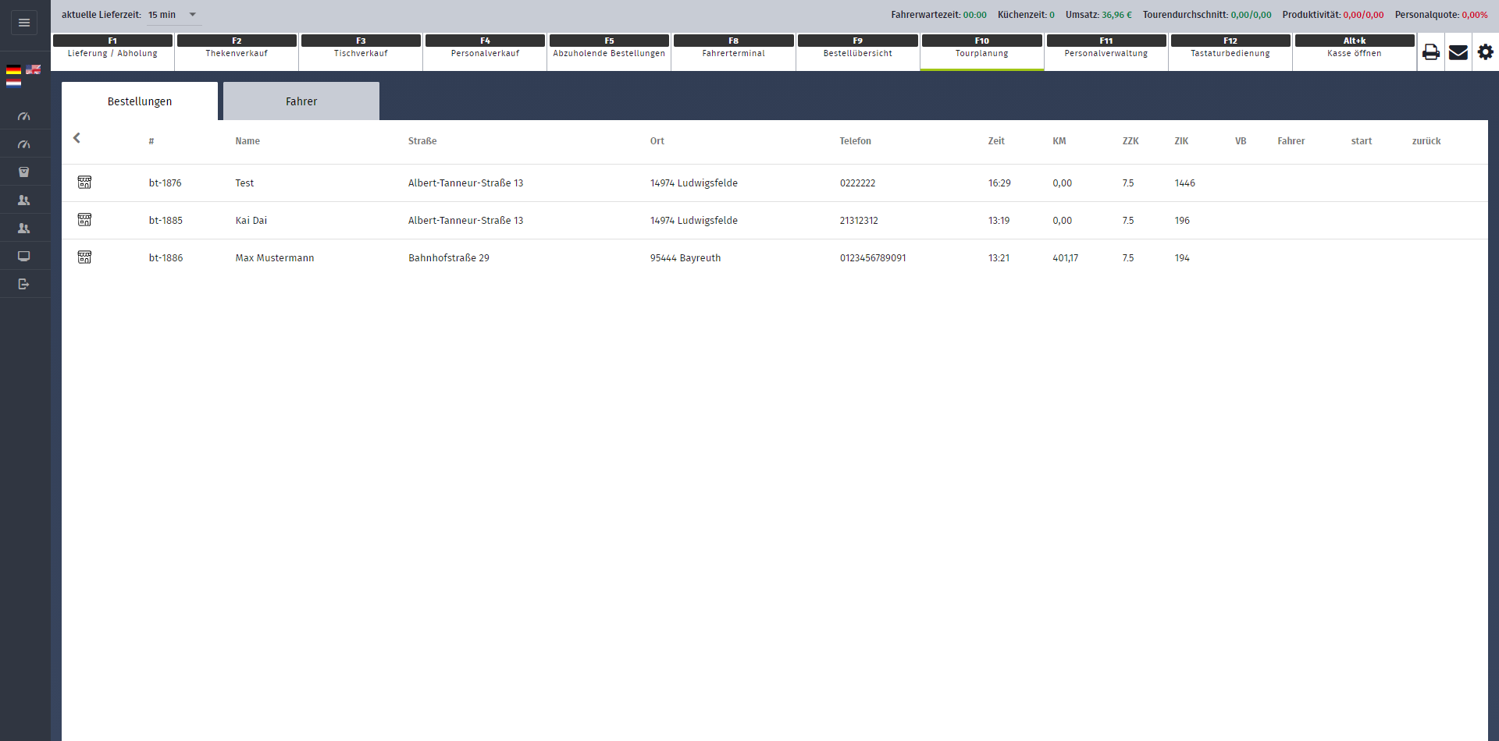Screen dimensions: 1499x741
Task: Open the hamburger menu in sidebar
Action: tap(24, 23)
